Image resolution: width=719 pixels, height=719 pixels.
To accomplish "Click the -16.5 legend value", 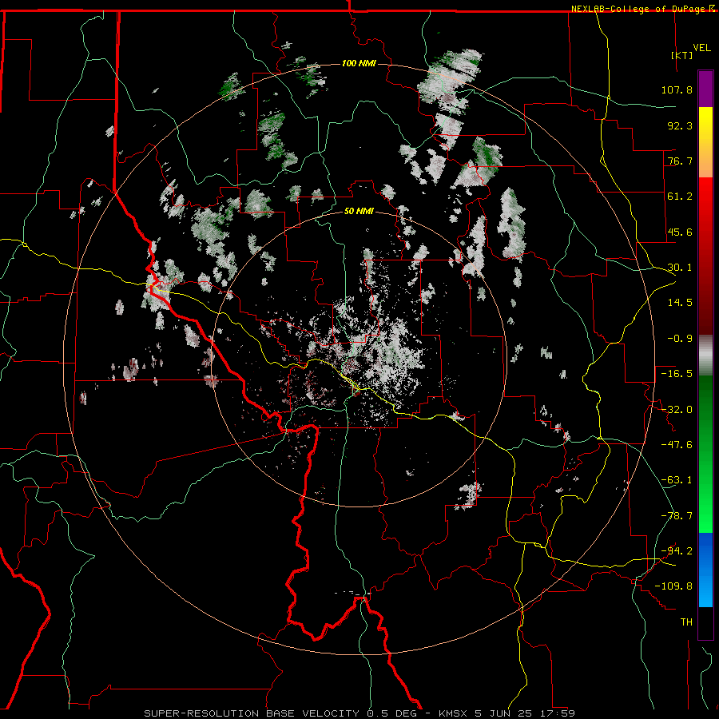I will point(677,374).
